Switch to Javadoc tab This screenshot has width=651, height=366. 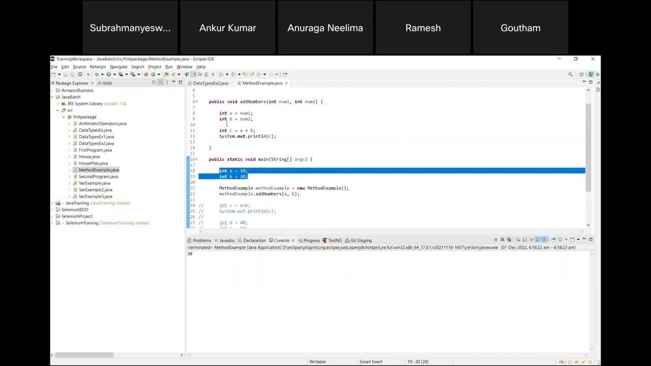(x=224, y=240)
